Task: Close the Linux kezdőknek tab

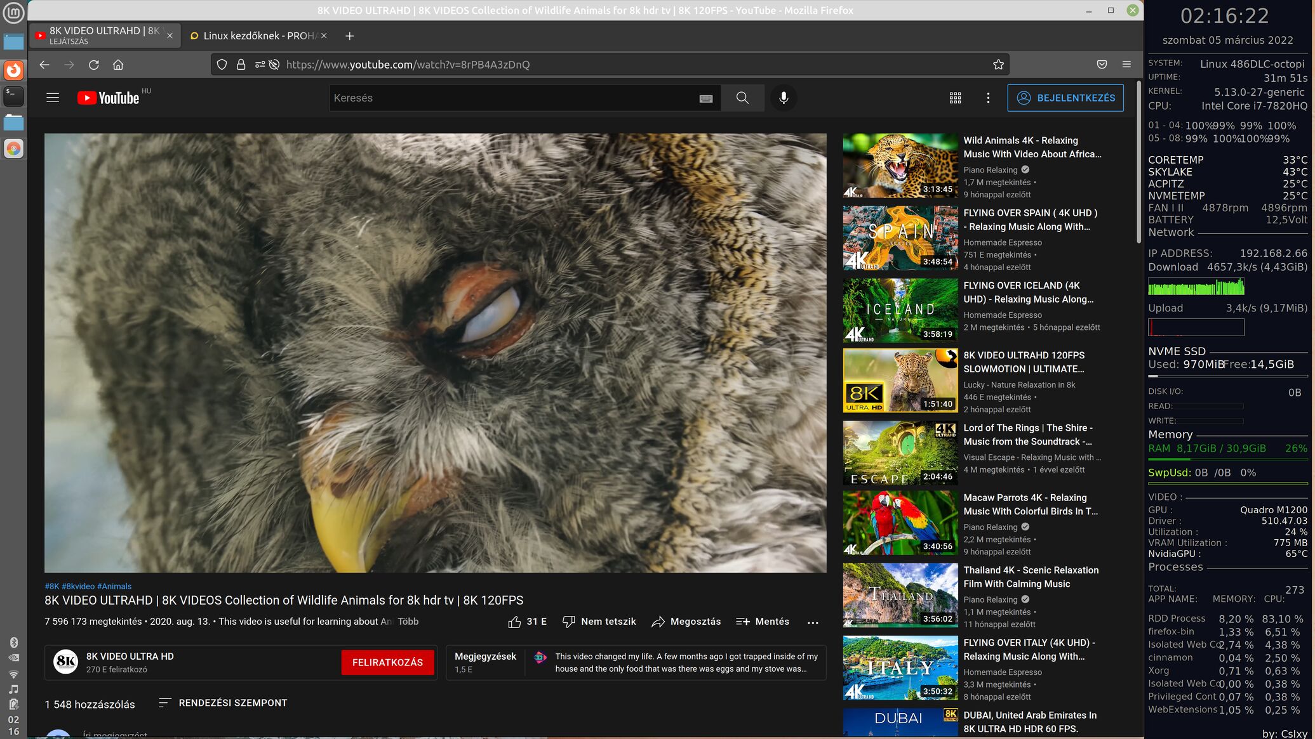Action: [324, 36]
